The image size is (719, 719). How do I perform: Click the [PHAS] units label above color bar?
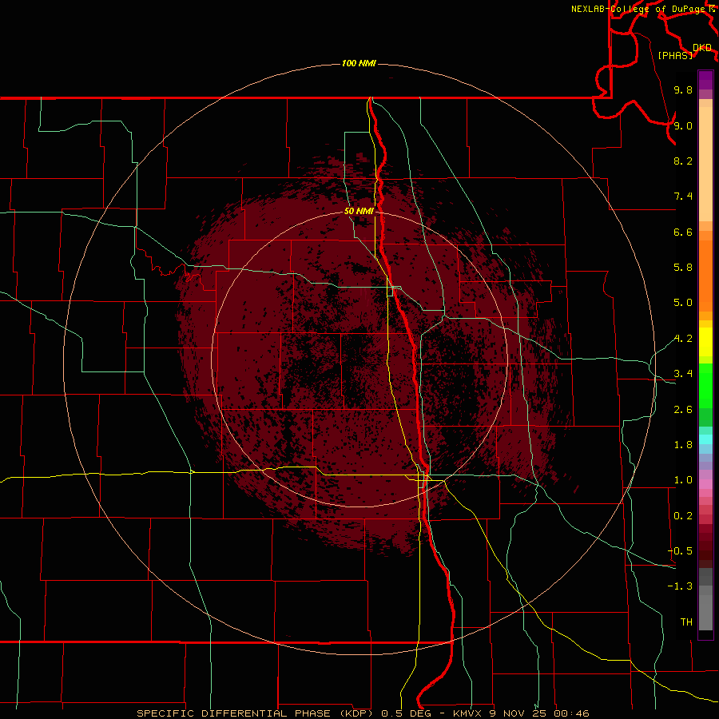(x=675, y=55)
